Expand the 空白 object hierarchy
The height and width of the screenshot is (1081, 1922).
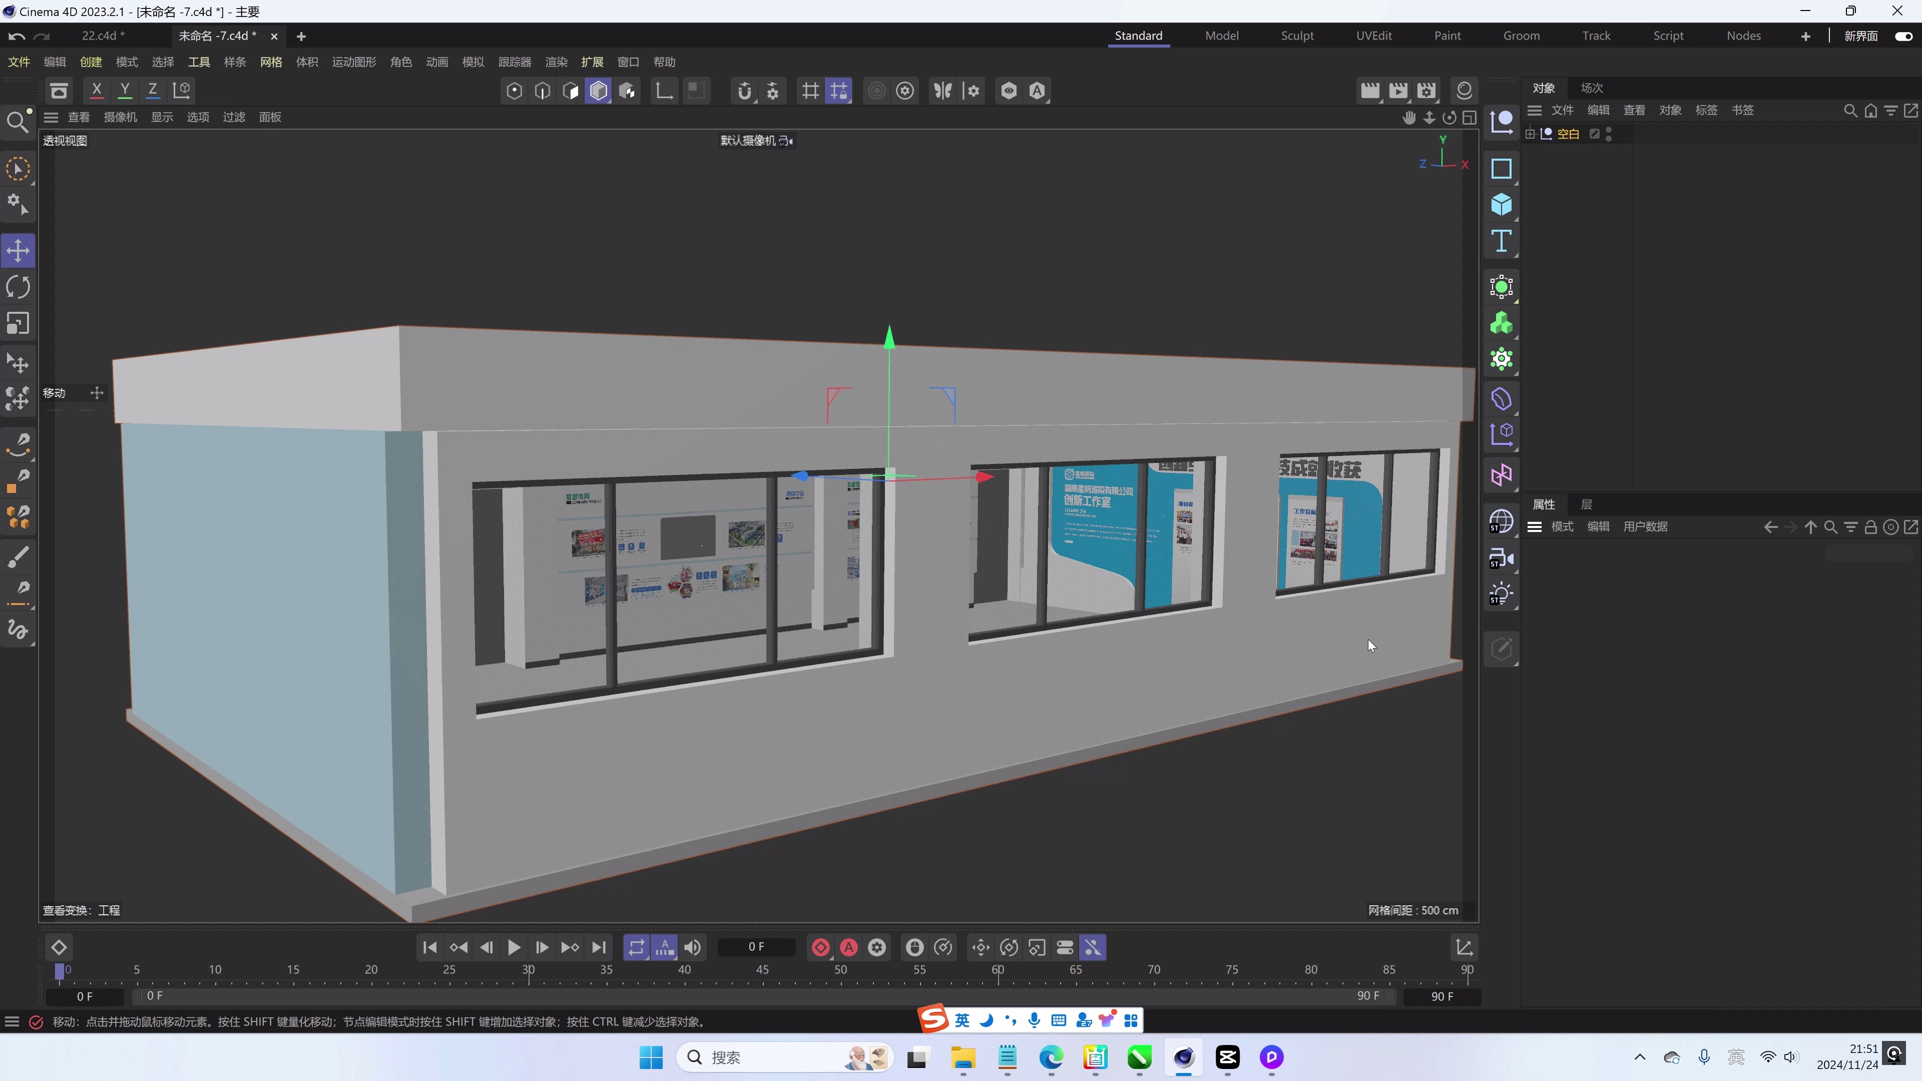(1530, 134)
